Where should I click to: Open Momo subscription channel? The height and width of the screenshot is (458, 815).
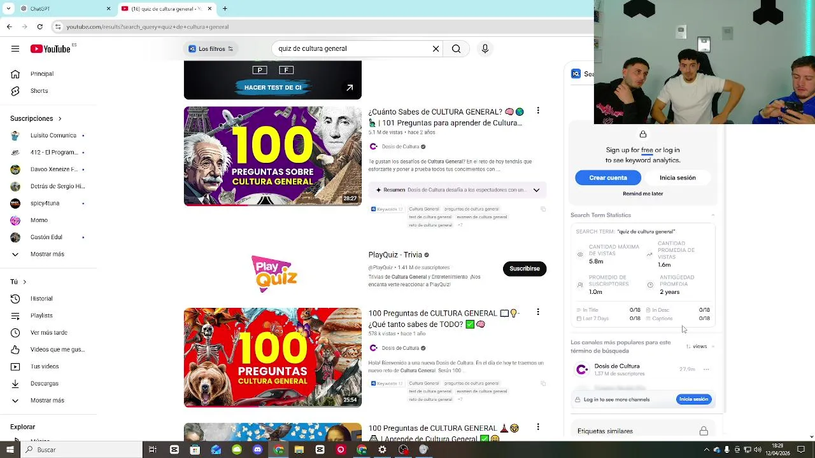pos(39,221)
